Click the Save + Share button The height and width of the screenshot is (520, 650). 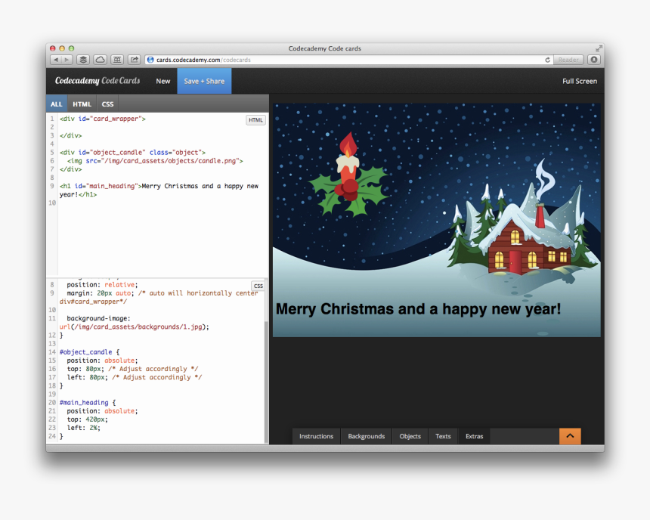204,81
